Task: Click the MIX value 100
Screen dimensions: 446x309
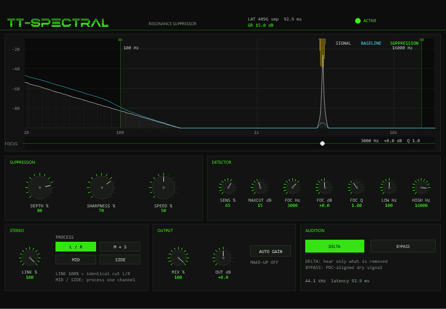Action: 178,277
